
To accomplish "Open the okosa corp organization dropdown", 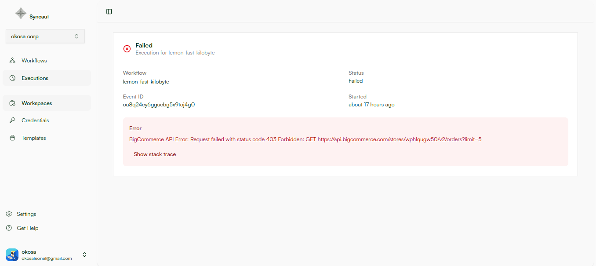I will coord(45,36).
